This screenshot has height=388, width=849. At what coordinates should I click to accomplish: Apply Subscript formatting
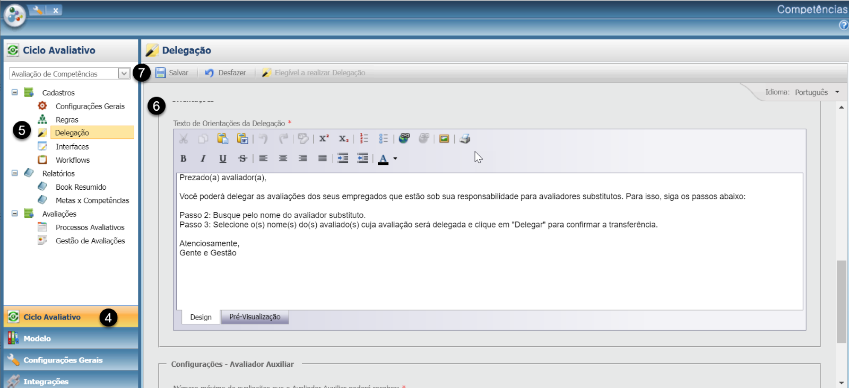(344, 139)
